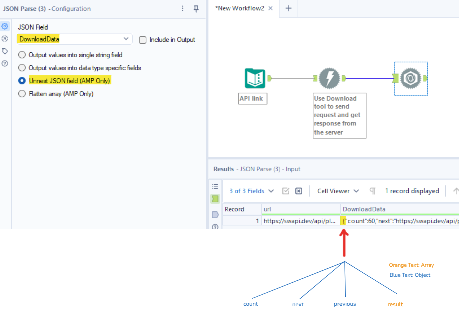Viewport: 459px width, 311px height.
Task: Select the DownloadData JSON cell
Action: [x=400, y=221]
